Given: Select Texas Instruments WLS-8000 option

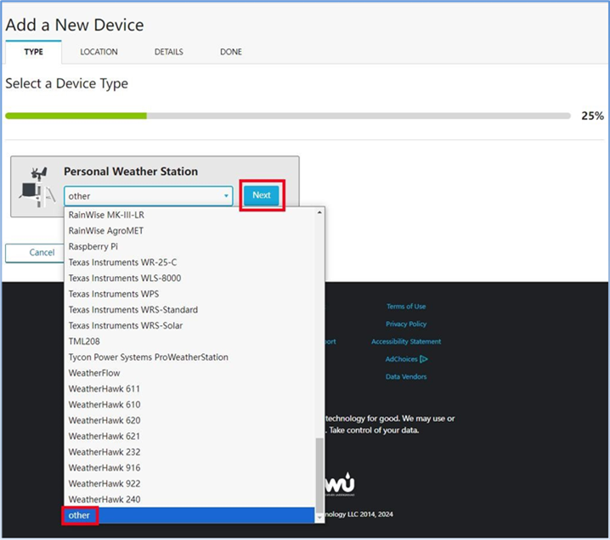Looking at the screenshot, I should (x=189, y=278).
